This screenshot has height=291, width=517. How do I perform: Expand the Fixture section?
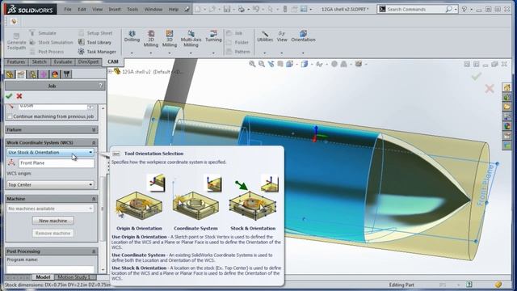pos(94,129)
